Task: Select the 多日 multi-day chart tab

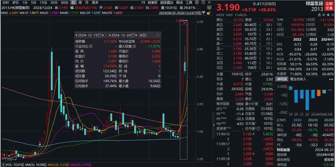Action: pos(16,3)
